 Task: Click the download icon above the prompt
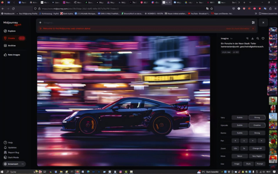click(252, 38)
